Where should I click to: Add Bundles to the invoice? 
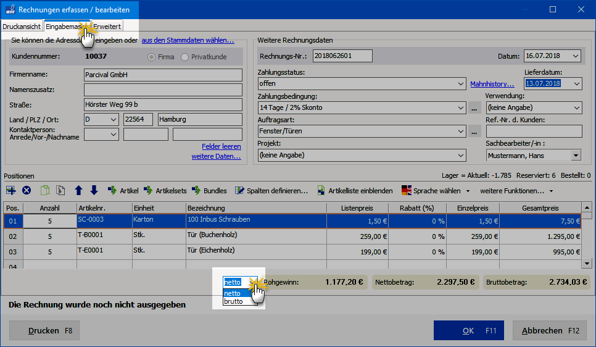[209, 191]
